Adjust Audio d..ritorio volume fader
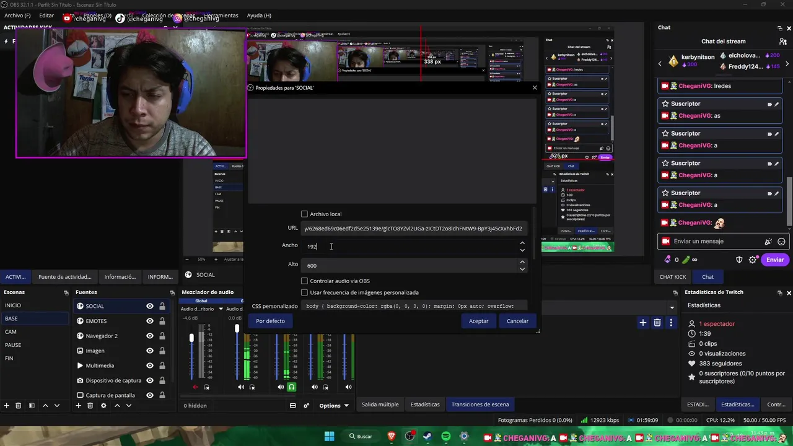 191,338
